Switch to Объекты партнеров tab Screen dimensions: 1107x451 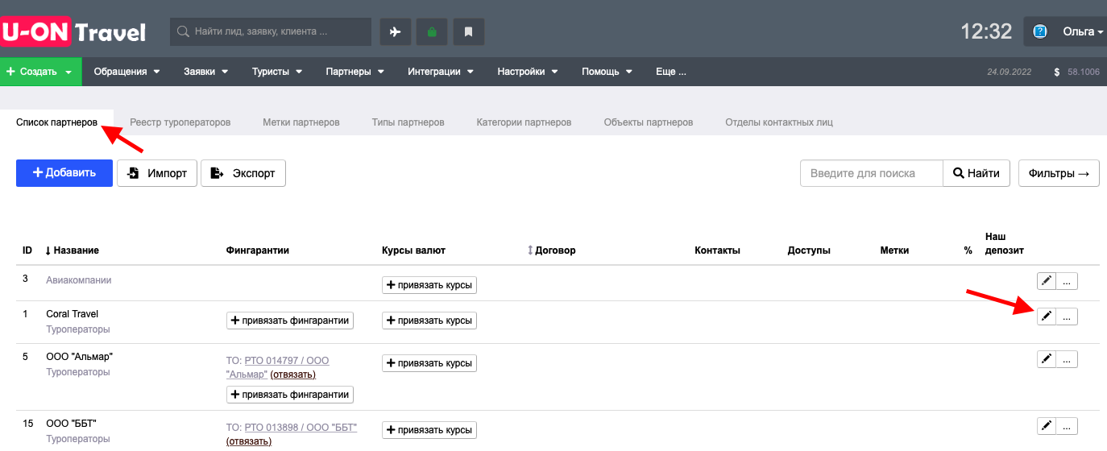649,122
